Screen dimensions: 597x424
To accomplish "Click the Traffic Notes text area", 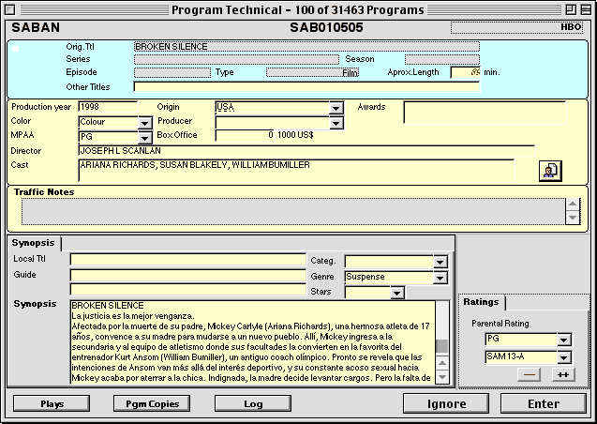I will tap(293, 211).
